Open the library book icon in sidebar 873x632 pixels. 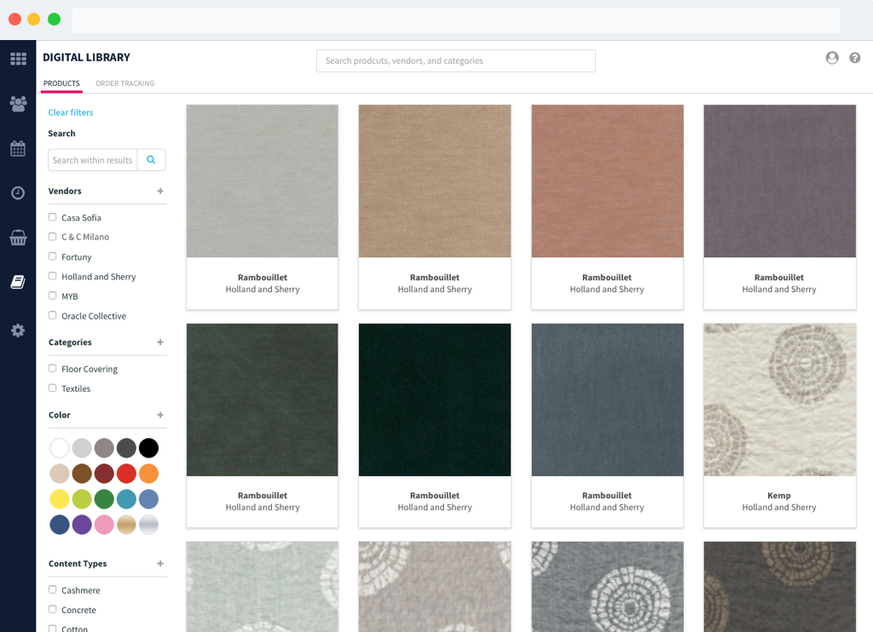(18, 282)
